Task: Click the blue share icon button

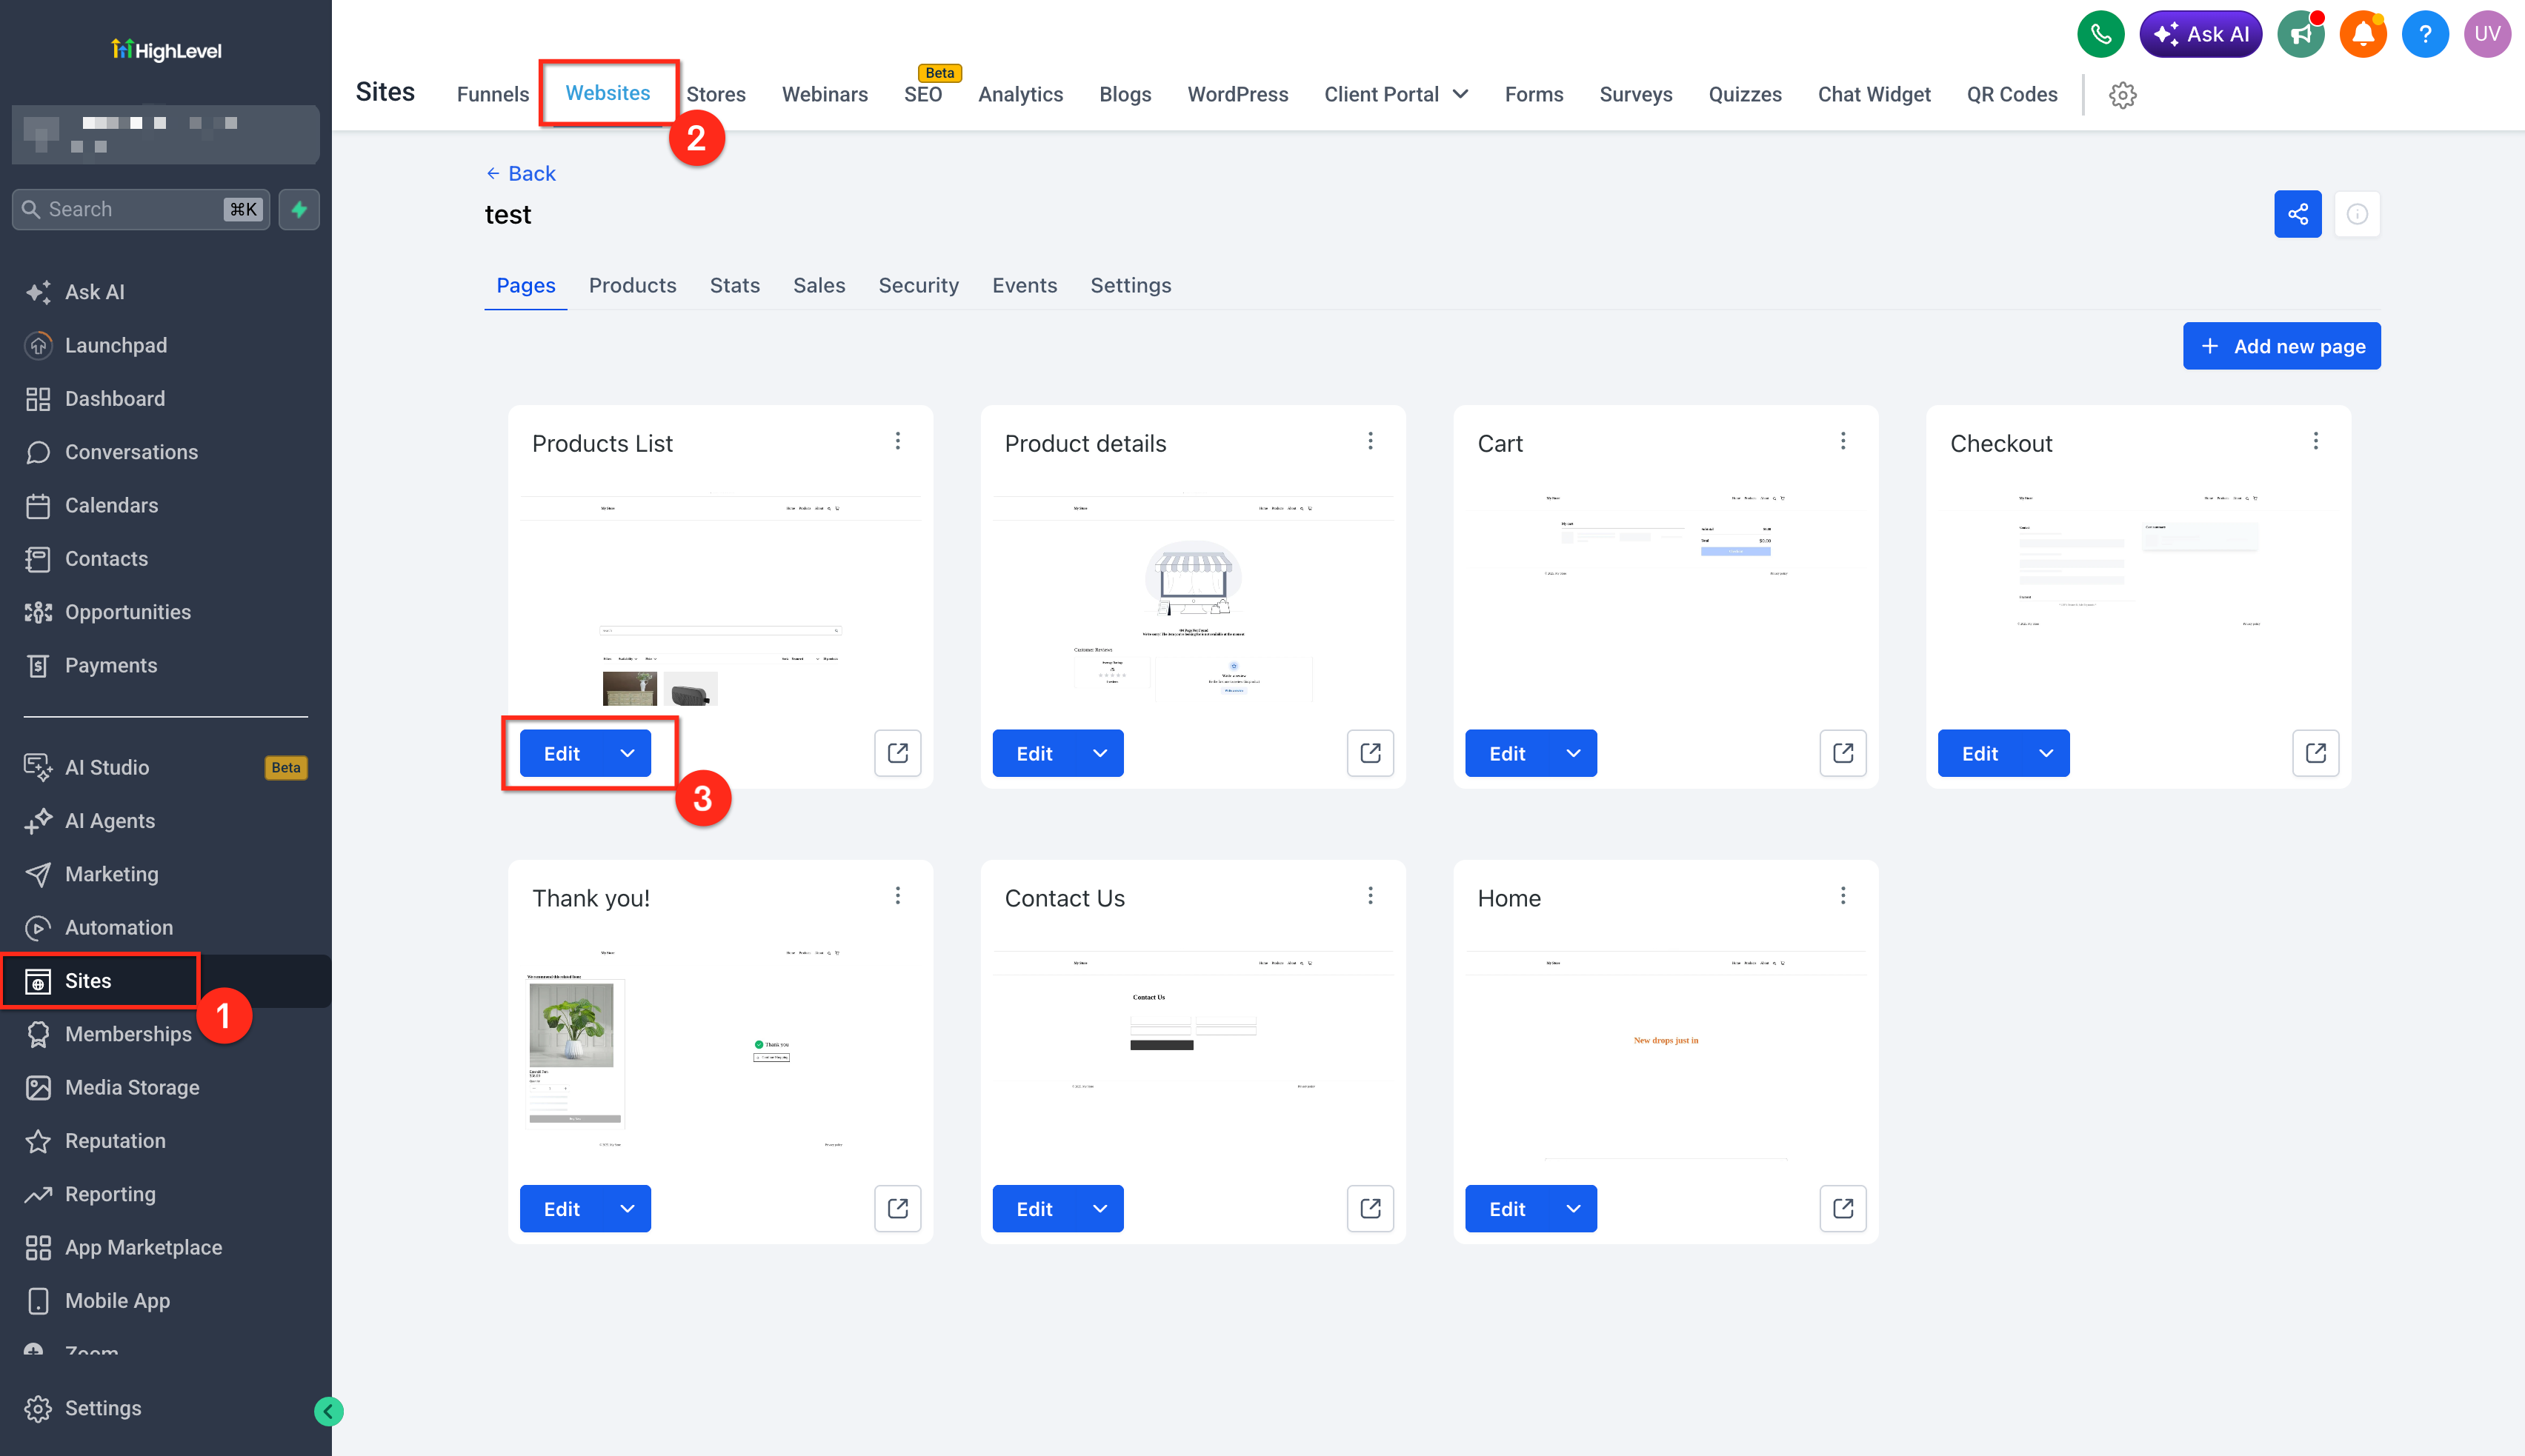Action: coord(2298,214)
